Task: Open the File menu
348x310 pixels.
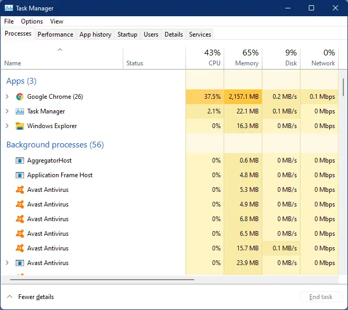Action: click(x=9, y=21)
